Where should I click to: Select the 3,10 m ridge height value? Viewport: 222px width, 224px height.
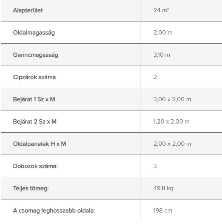click(x=162, y=55)
